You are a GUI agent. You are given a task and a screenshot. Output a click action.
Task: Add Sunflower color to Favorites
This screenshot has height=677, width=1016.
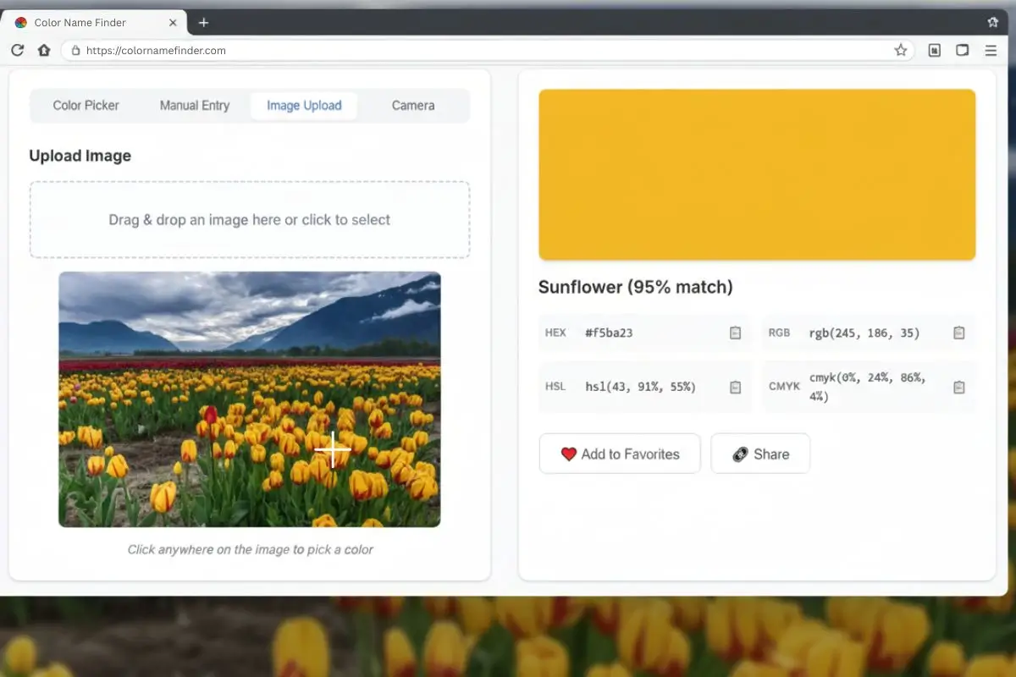[620, 454]
